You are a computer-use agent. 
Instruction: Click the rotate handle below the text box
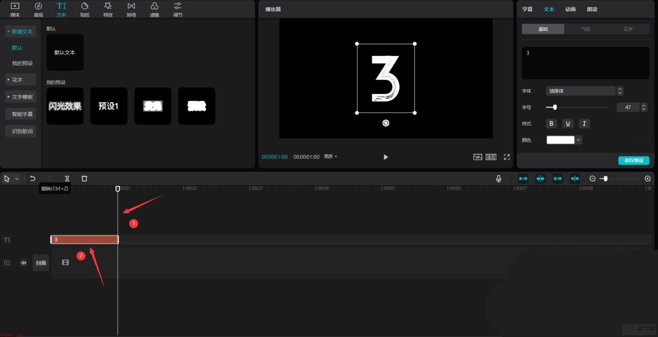386,123
